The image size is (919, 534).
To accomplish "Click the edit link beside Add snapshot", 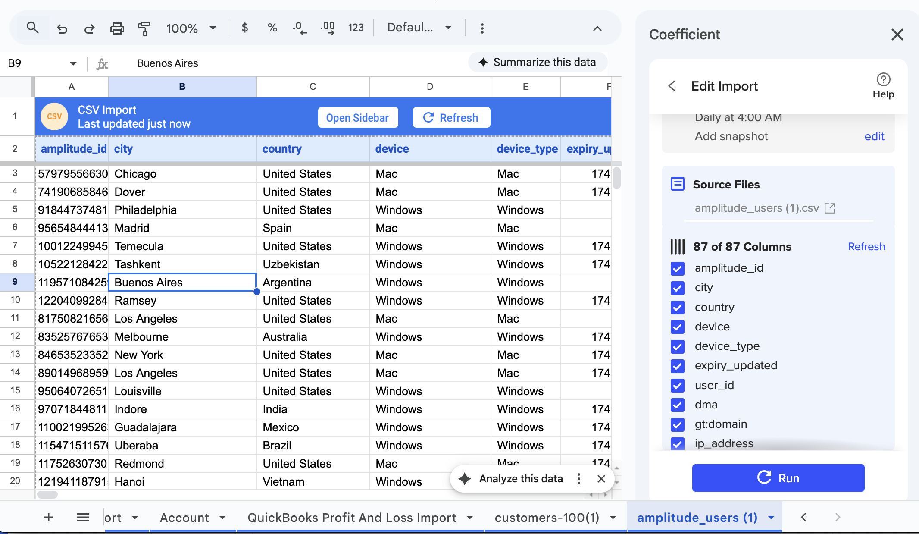I will (x=874, y=136).
